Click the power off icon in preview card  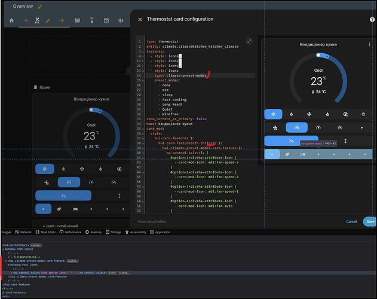364,114
